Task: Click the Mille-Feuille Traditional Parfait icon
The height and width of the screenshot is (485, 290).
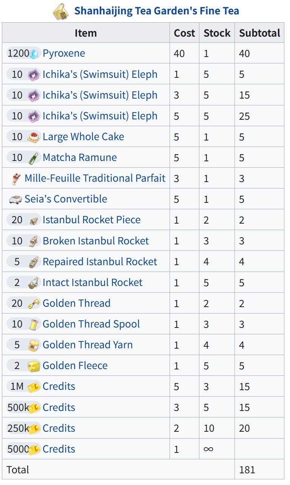Action: pyautogui.click(x=15, y=179)
